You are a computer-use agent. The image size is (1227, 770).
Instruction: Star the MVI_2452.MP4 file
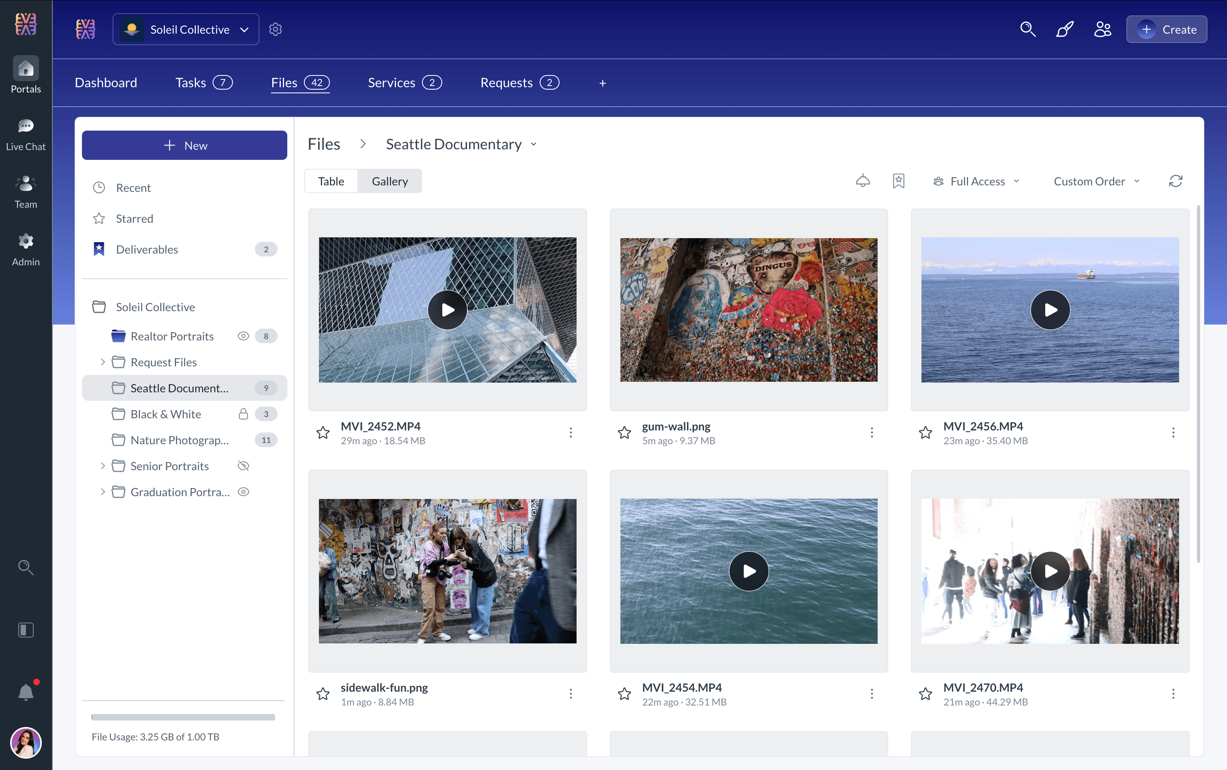[323, 432]
